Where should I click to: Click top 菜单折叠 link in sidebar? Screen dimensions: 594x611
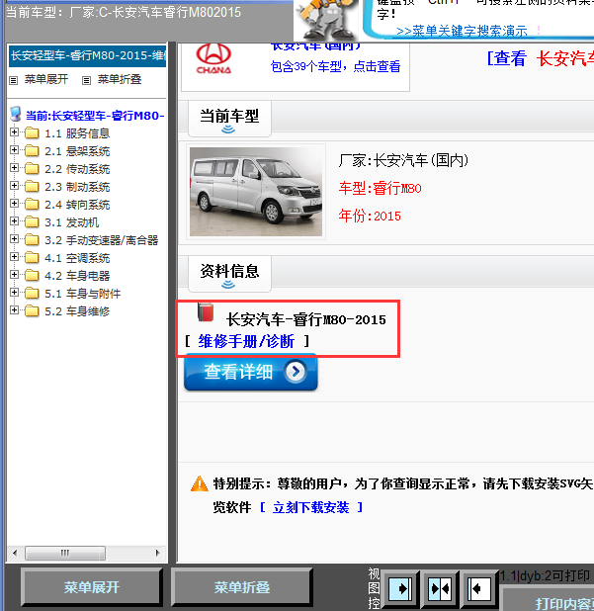pos(120,79)
